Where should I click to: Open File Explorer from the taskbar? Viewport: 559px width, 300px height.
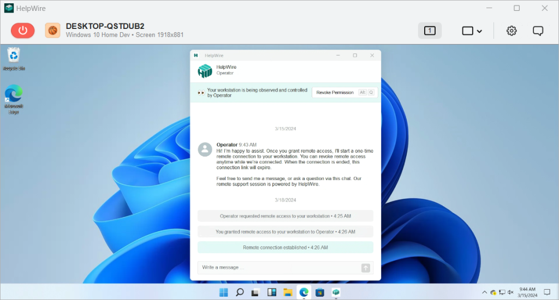coord(288,292)
